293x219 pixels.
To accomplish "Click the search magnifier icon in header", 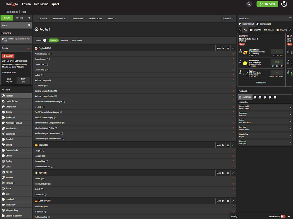I will pos(249,4).
